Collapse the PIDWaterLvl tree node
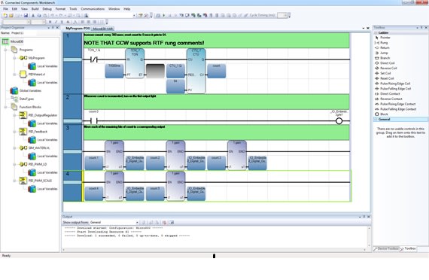The height and width of the screenshot is (280, 429). point(14,75)
